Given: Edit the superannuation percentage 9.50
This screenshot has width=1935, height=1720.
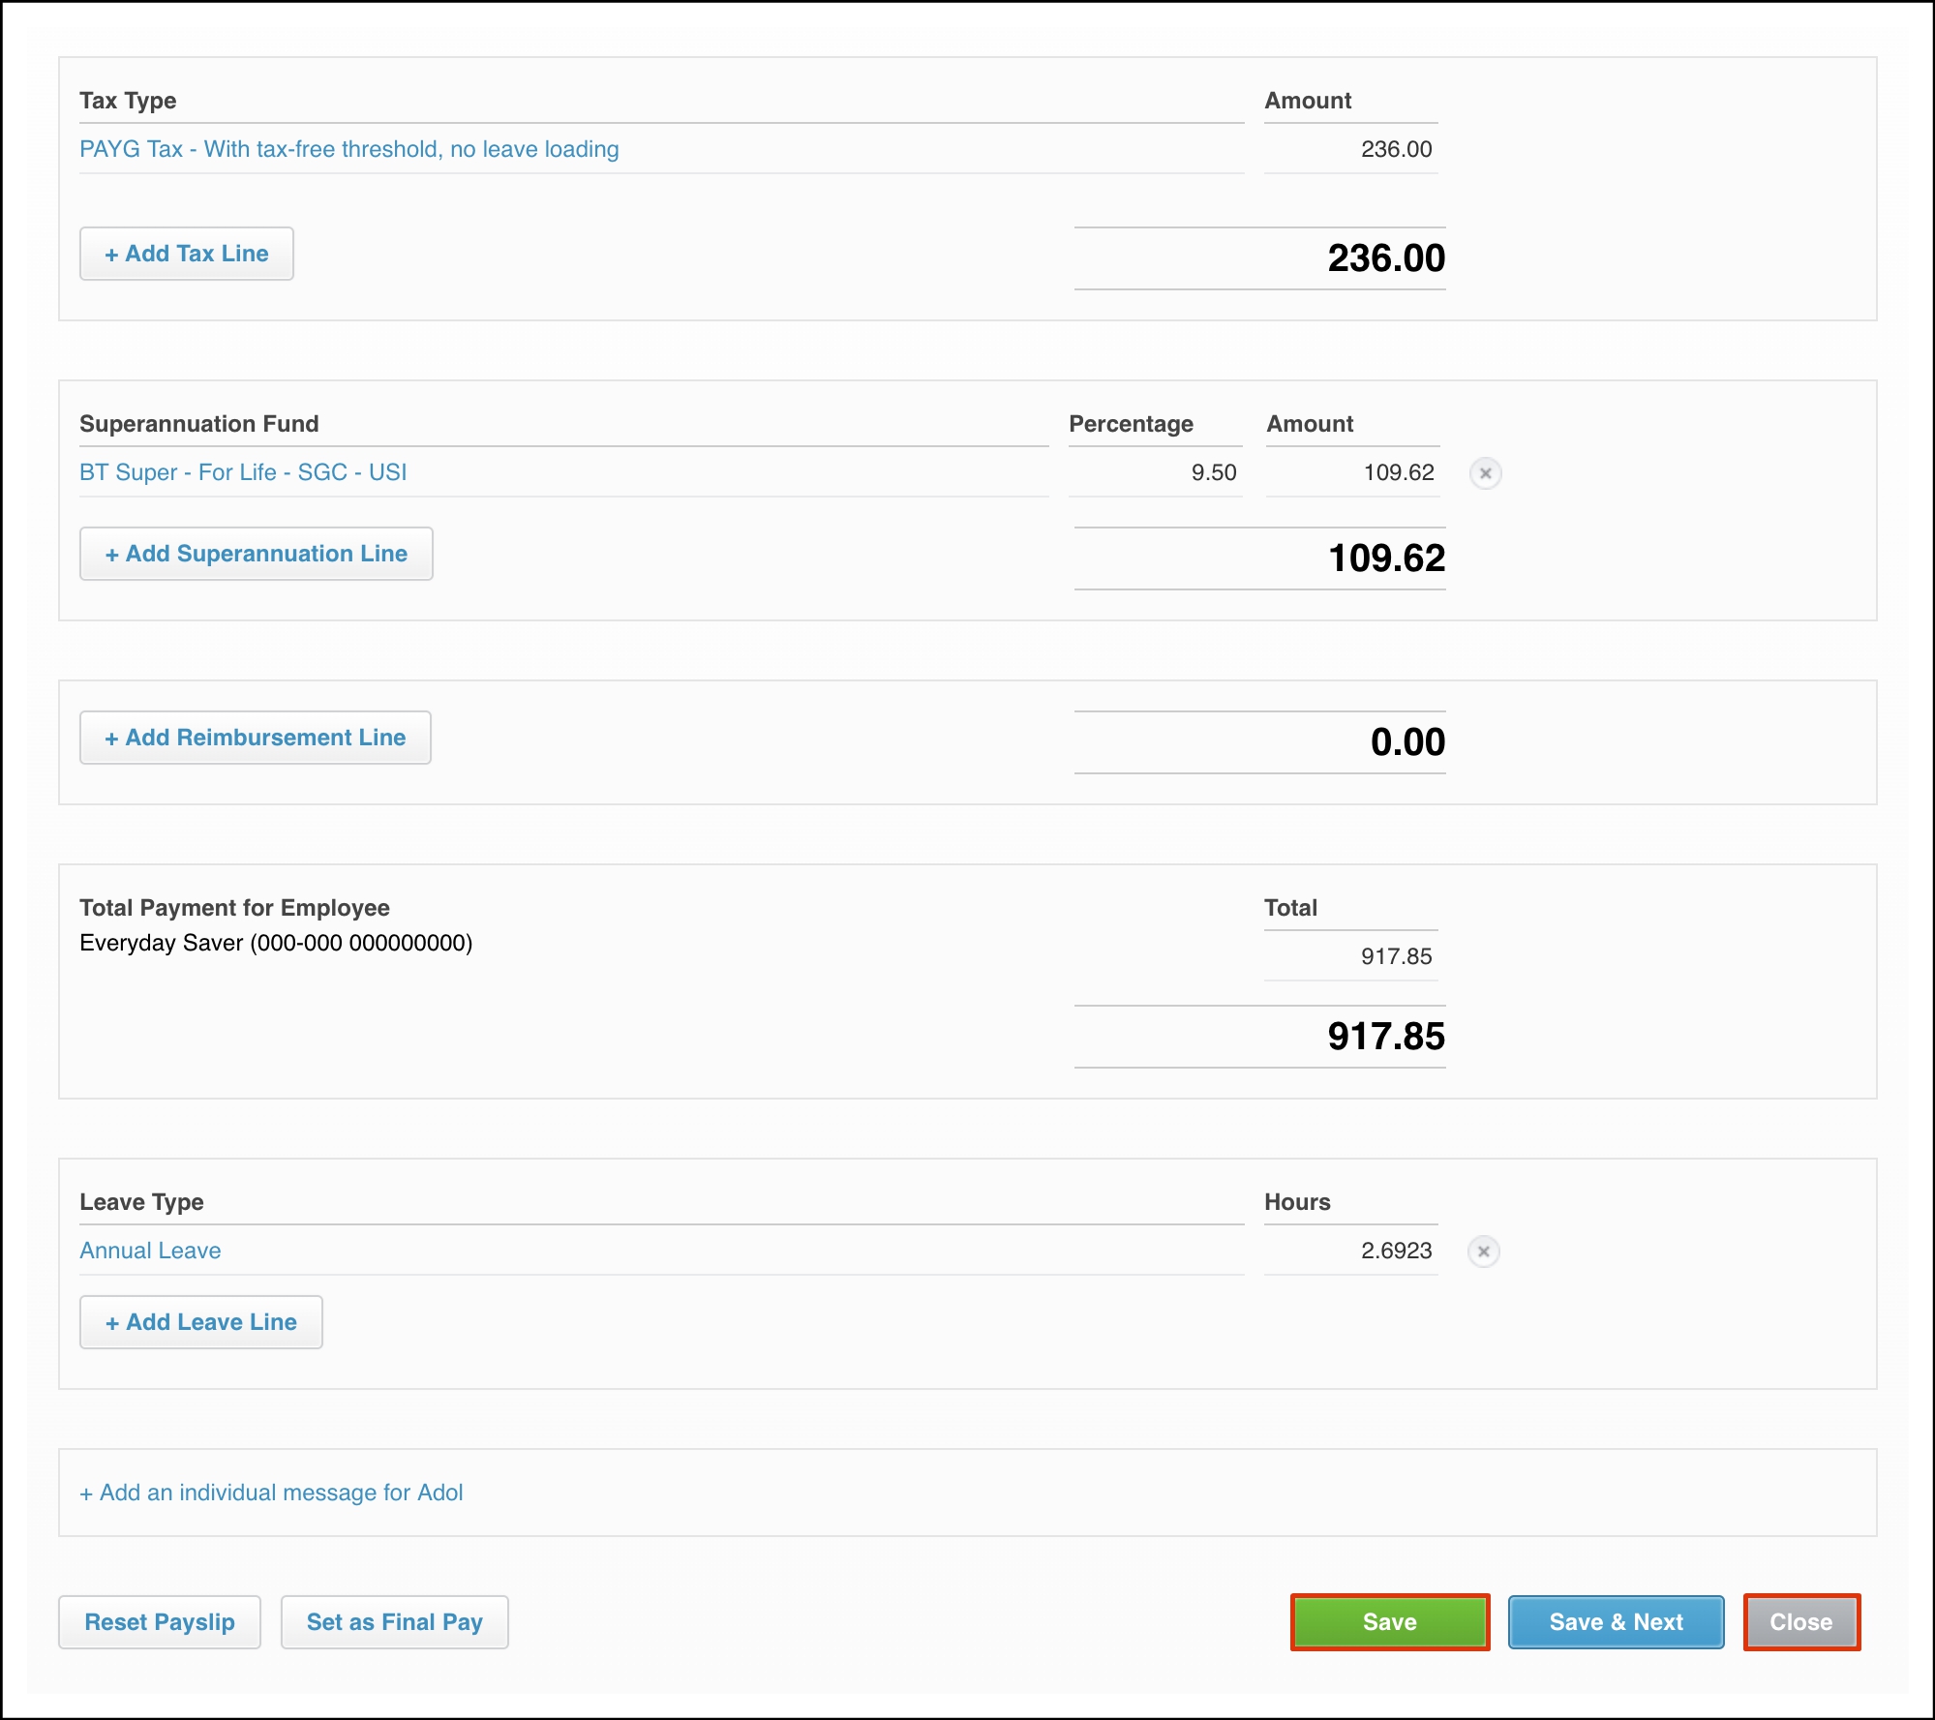Looking at the screenshot, I should pyautogui.click(x=1156, y=472).
